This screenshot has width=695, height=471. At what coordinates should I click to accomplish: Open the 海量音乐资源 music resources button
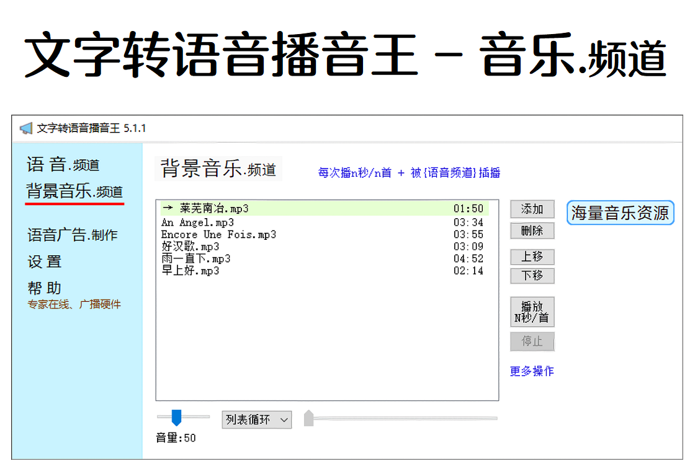(620, 213)
